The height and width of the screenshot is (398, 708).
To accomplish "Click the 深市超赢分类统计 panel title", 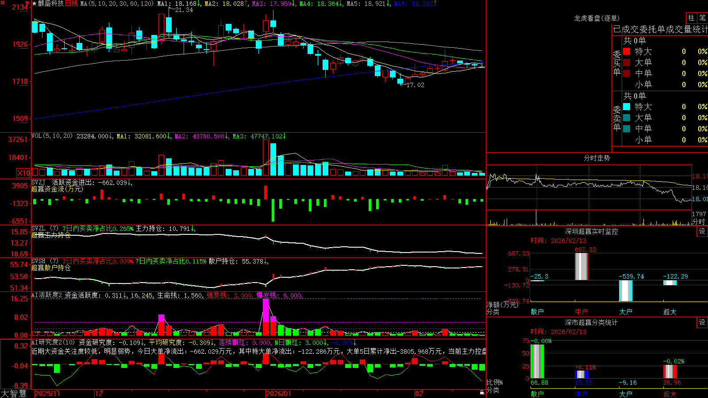I will (x=592, y=322).
